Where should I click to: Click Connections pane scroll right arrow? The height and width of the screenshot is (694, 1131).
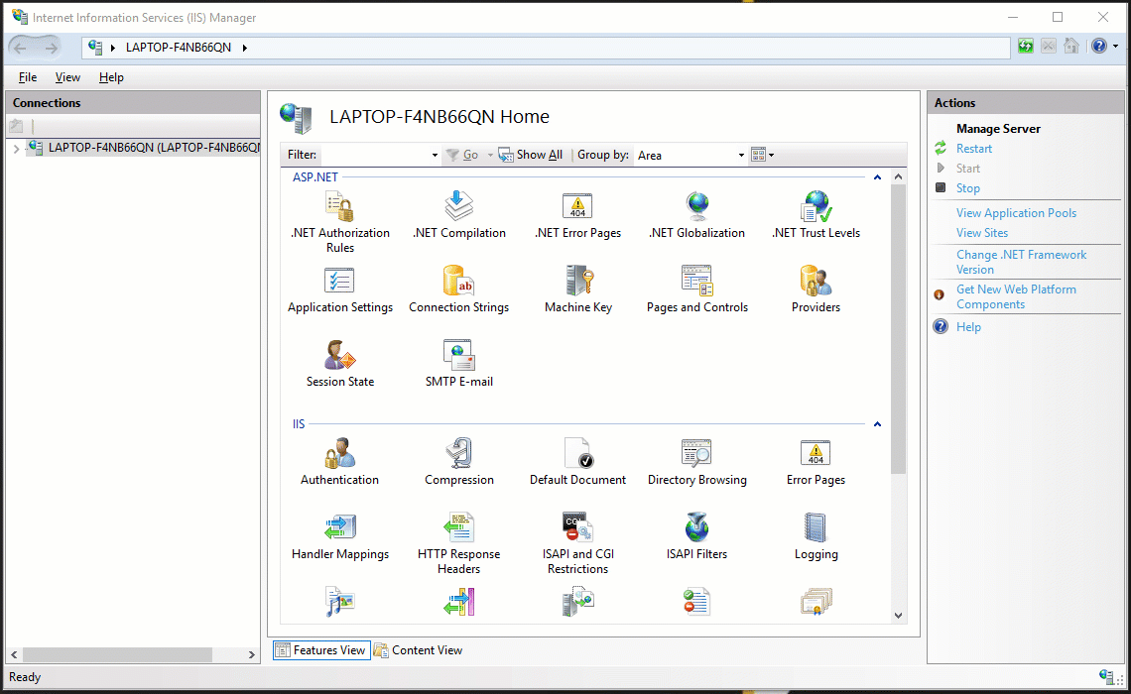(251, 654)
